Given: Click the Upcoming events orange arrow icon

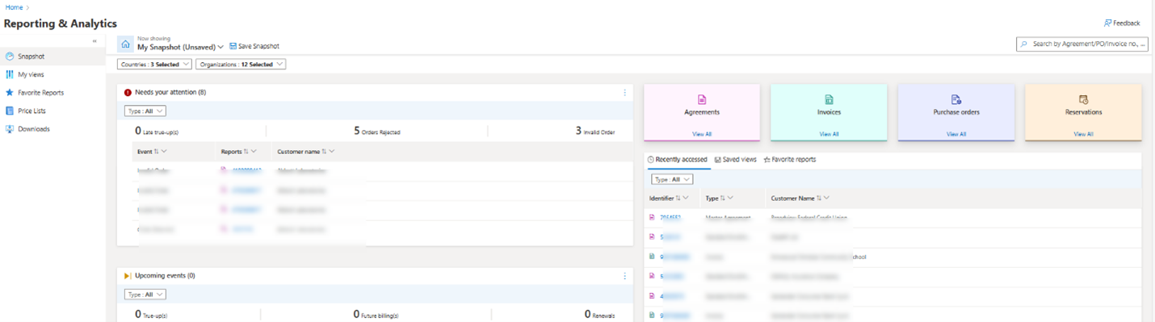Looking at the screenshot, I should pos(128,276).
